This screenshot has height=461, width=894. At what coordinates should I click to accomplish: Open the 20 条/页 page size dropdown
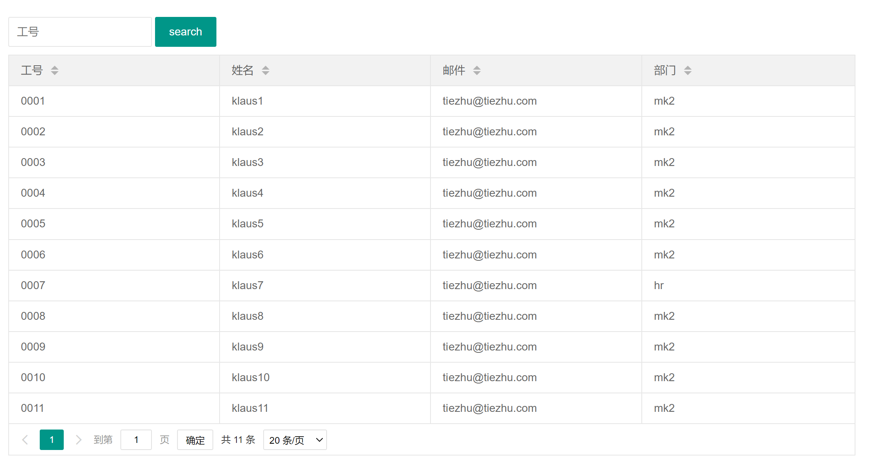[x=295, y=440]
